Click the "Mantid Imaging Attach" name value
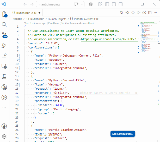The height and width of the screenshot is (142, 160). (x=67, y=130)
